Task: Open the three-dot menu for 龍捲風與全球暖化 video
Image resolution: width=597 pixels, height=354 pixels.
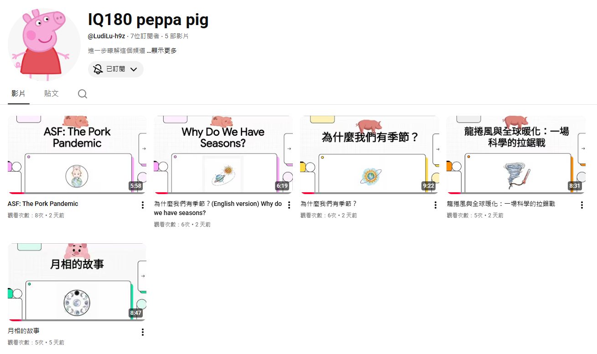Action: (582, 205)
